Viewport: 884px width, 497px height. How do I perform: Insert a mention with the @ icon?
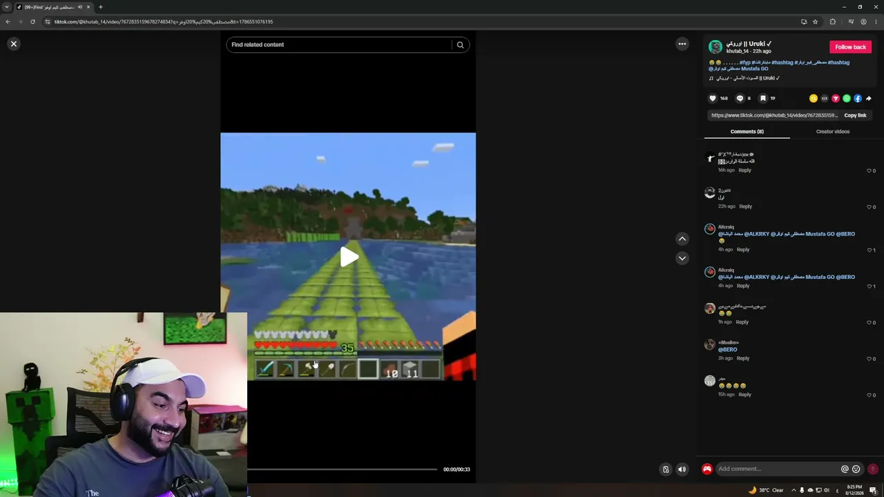[x=845, y=469]
